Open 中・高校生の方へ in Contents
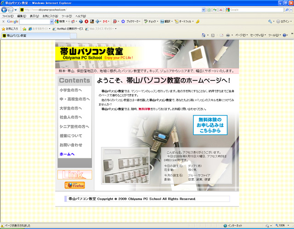Image resolution: width=294 pixels, height=229 pixels. coord(74,99)
